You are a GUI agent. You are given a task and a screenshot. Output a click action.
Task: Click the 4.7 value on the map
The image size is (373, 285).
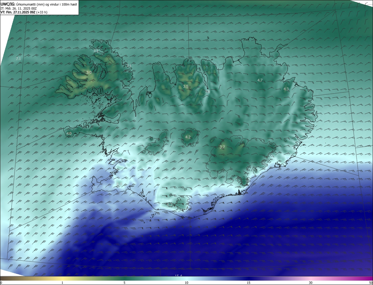(260, 80)
